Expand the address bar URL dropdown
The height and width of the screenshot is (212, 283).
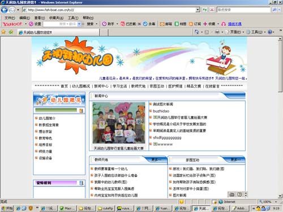198,10
